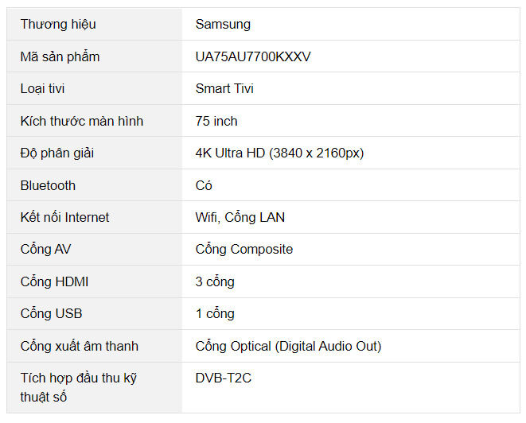Click the Thương hiệu label

click(58, 25)
